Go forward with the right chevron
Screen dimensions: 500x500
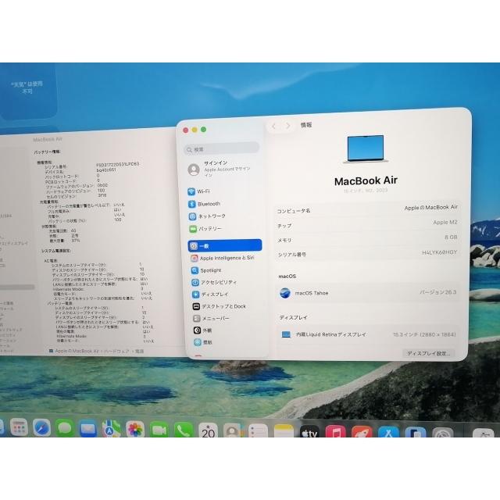[x=288, y=126]
